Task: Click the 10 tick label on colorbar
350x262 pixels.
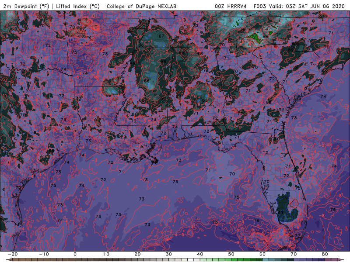Action: (106, 254)
